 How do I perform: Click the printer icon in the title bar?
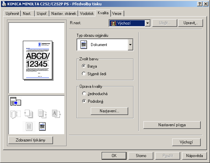click(x=4, y=4)
